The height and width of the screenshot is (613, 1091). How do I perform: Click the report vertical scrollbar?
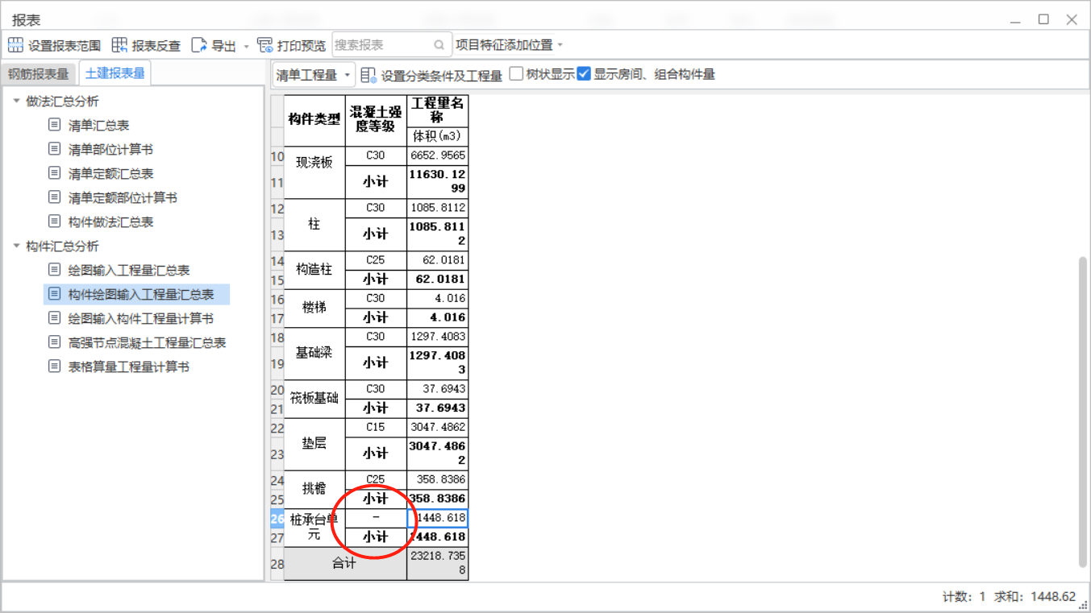(x=1082, y=412)
